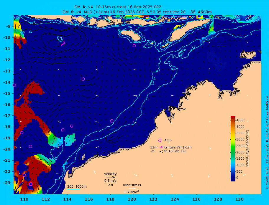The width and height of the screenshot is (269, 205).
Task: Click the Argo float circle south of Sumba island
Action: pos(134,46)
